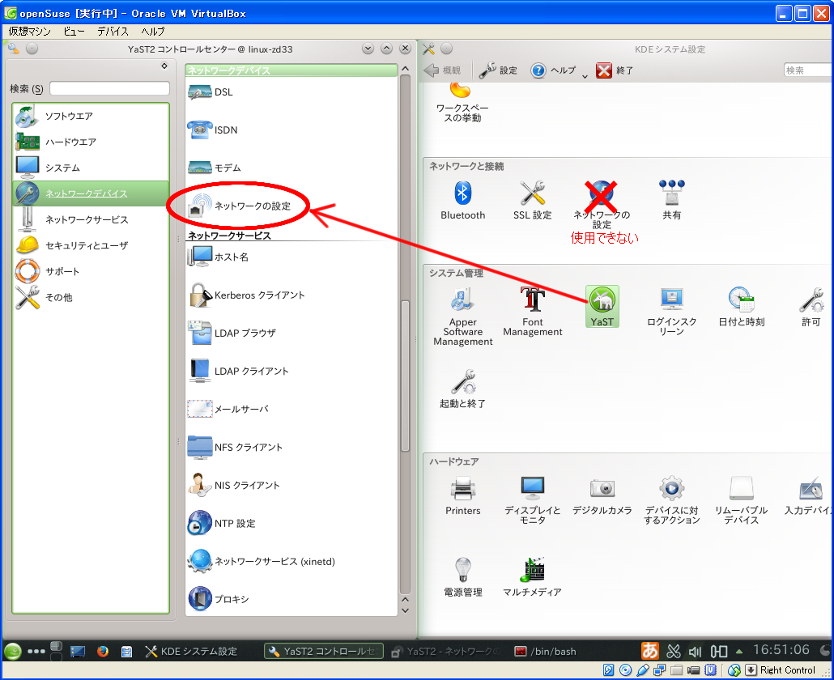Image resolution: width=834 pixels, height=680 pixels.
Task: Open the 電源管理 icon
Action: point(462,576)
